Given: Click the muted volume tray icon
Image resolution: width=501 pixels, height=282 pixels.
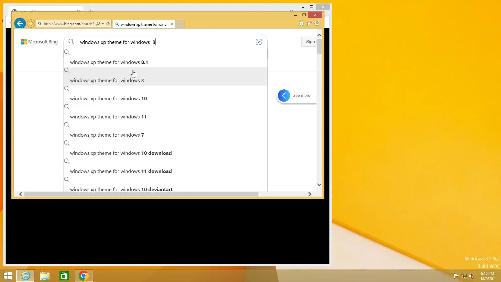Looking at the screenshot, I should tap(472, 276).
